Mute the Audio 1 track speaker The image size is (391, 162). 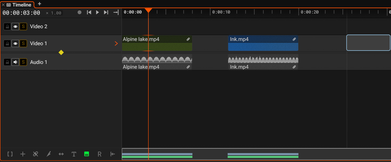(x=15, y=62)
